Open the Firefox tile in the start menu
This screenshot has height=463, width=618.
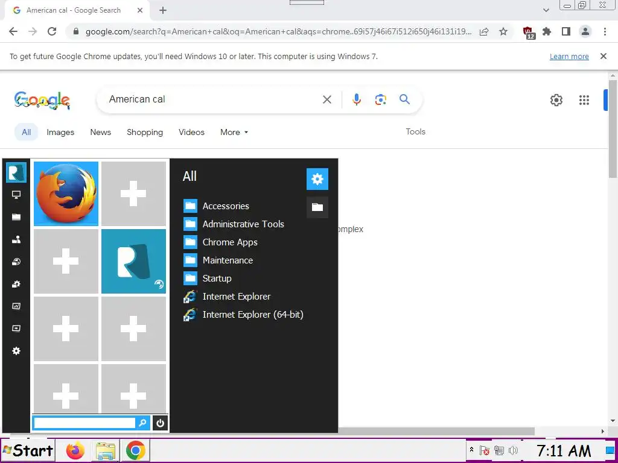(66, 194)
